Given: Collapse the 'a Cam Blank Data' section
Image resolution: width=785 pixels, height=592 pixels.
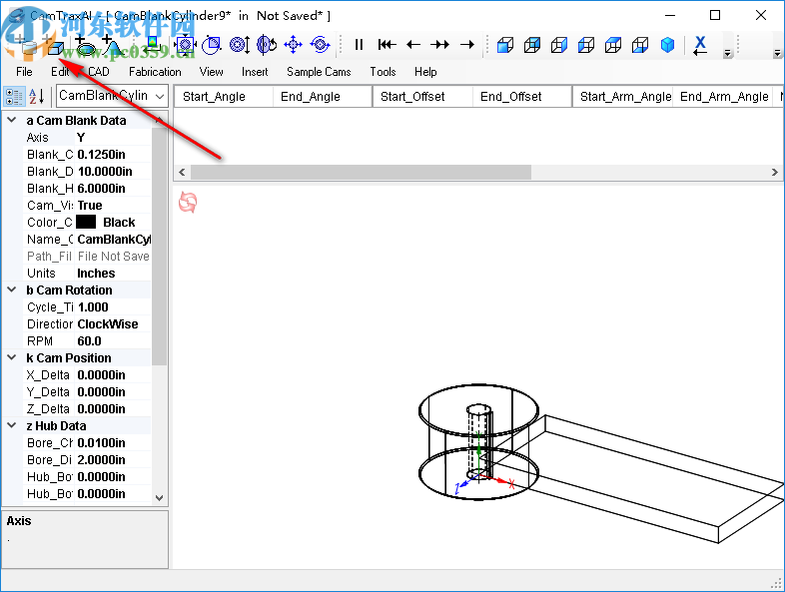Looking at the screenshot, I should tap(13, 120).
